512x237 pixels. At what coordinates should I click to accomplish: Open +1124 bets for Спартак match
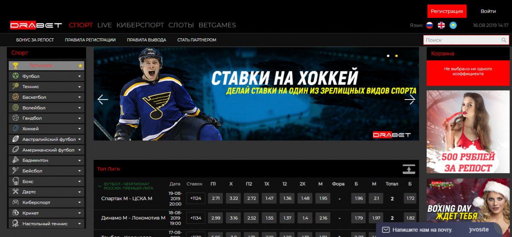click(x=196, y=199)
